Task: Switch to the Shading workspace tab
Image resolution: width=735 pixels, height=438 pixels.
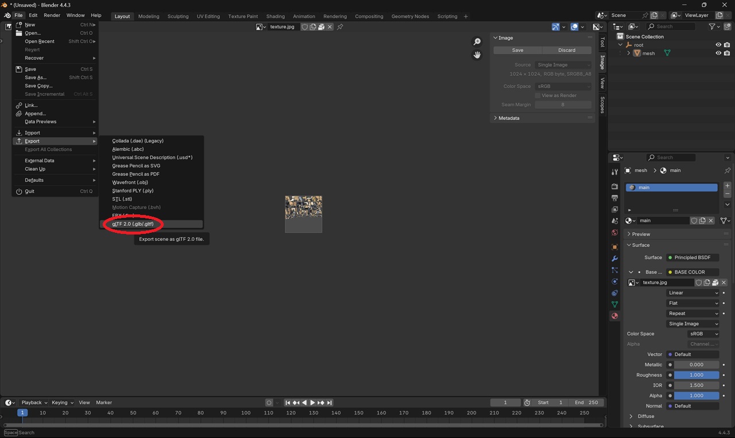Action: [275, 16]
